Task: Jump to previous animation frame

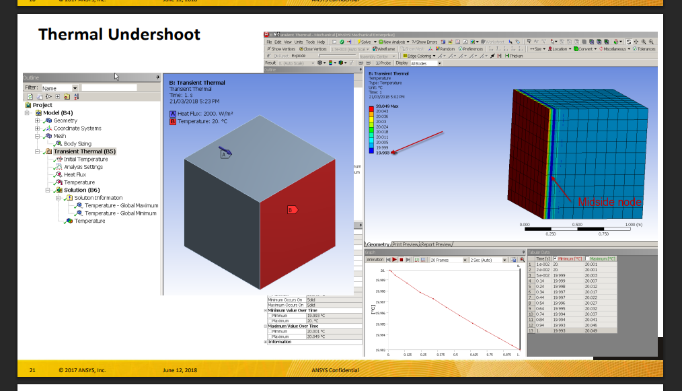Action: [388, 260]
